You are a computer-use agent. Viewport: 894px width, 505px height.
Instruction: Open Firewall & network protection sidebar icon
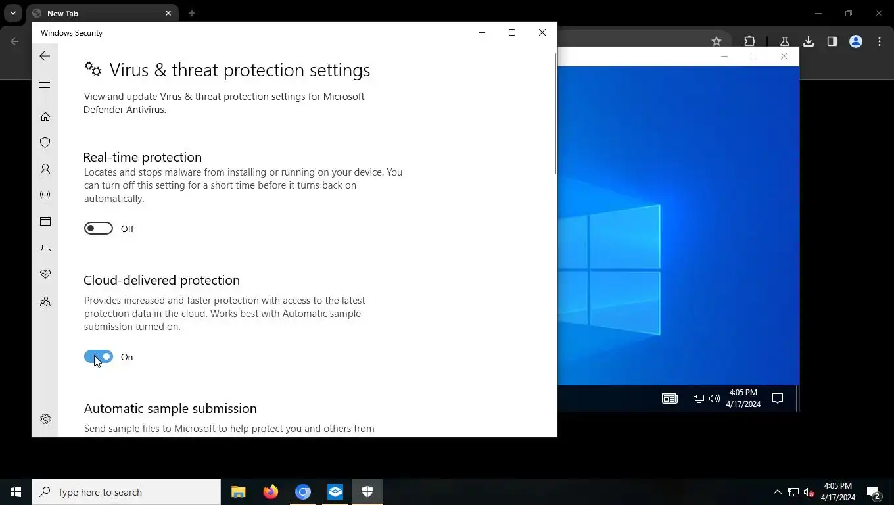coord(45,195)
